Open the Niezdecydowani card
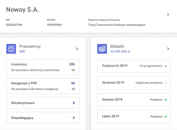This screenshot has height=130, width=177. (x=43, y=103)
